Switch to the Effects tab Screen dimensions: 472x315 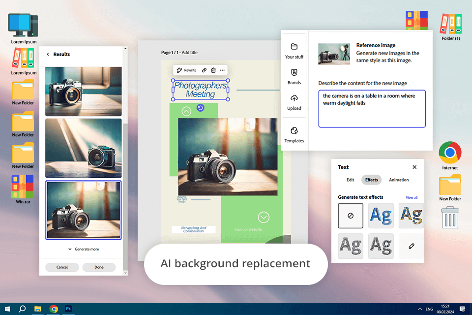[372, 180]
